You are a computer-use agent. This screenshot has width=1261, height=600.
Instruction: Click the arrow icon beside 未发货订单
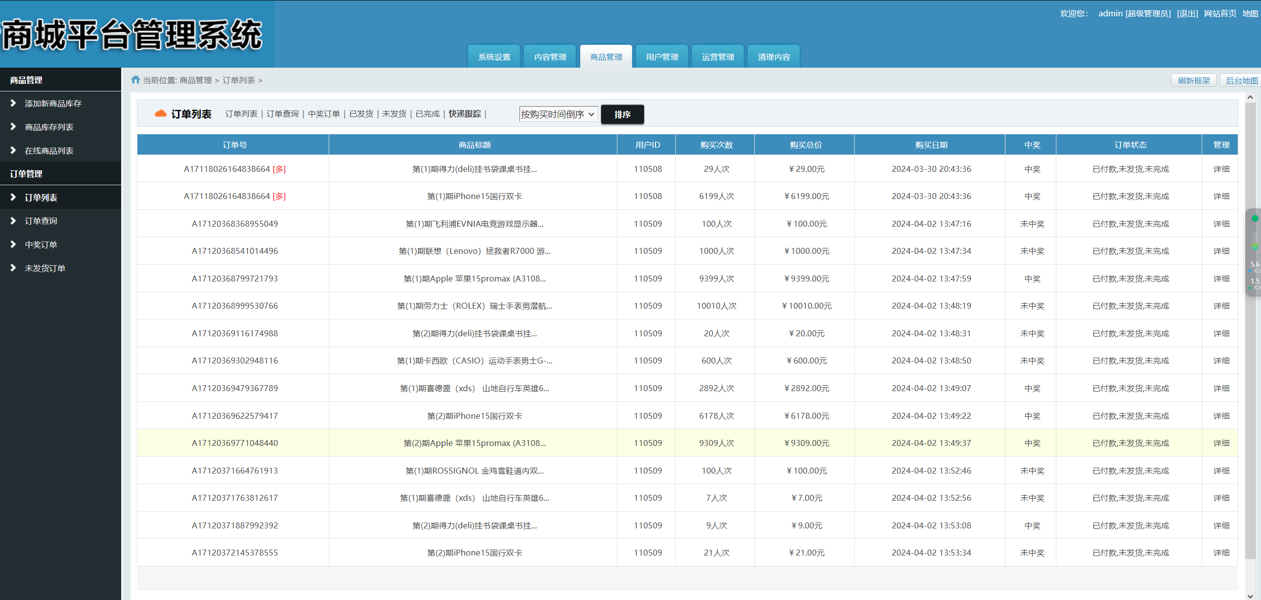13,268
